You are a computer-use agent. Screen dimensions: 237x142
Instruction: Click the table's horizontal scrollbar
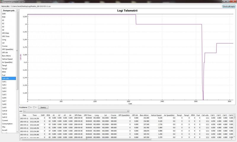[118, 140]
